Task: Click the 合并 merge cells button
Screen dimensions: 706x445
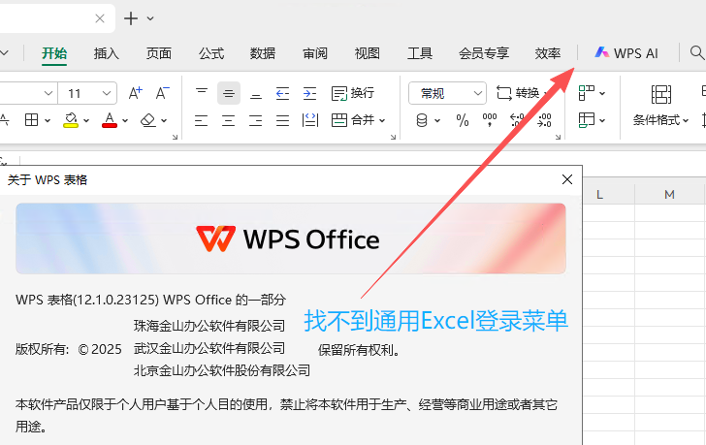Action: click(x=353, y=120)
